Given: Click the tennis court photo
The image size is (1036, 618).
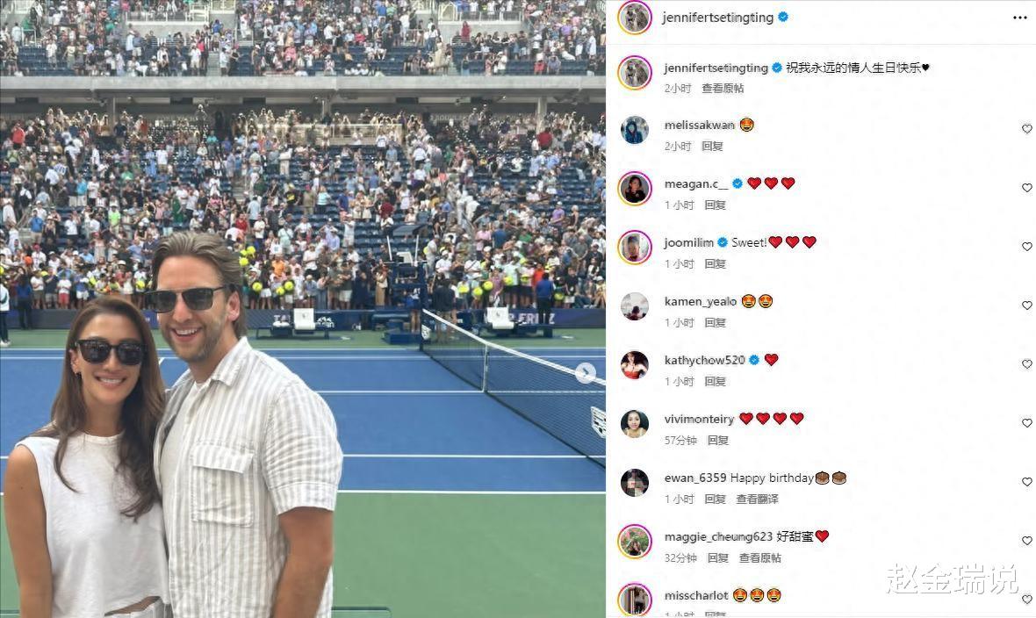Looking at the screenshot, I should (303, 309).
